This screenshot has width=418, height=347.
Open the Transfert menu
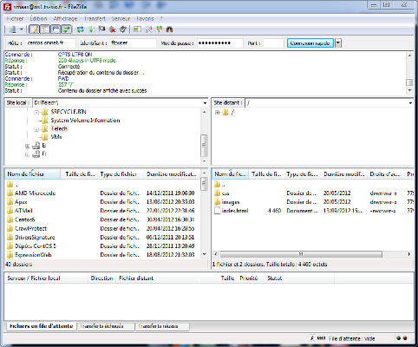tap(95, 18)
